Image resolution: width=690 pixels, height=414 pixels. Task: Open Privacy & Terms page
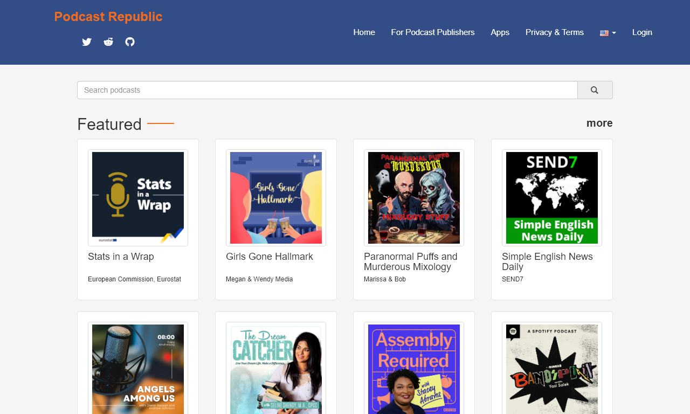(554, 32)
